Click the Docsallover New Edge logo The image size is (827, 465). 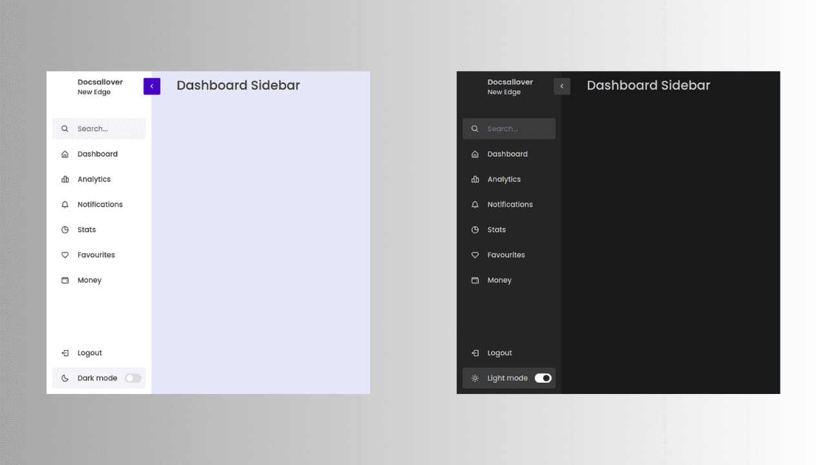[x=100, y=87]
